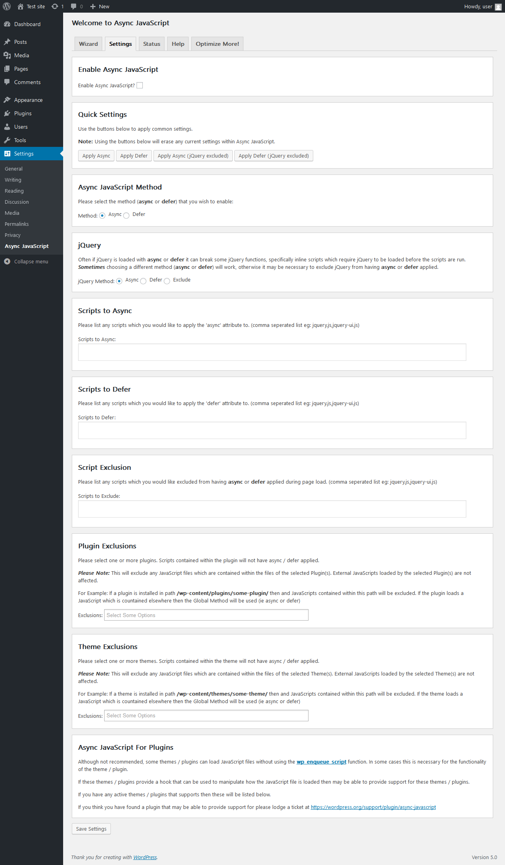Open the Users sidebar menu
505x865 pixels.
(21, 127)
